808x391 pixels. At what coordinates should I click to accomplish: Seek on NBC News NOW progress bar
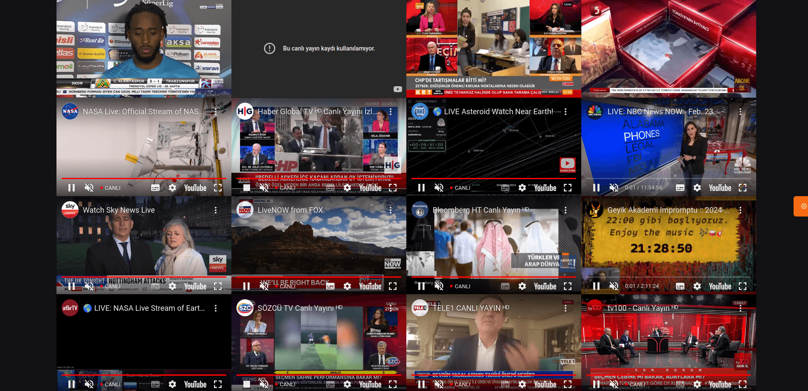pos(668,179)
